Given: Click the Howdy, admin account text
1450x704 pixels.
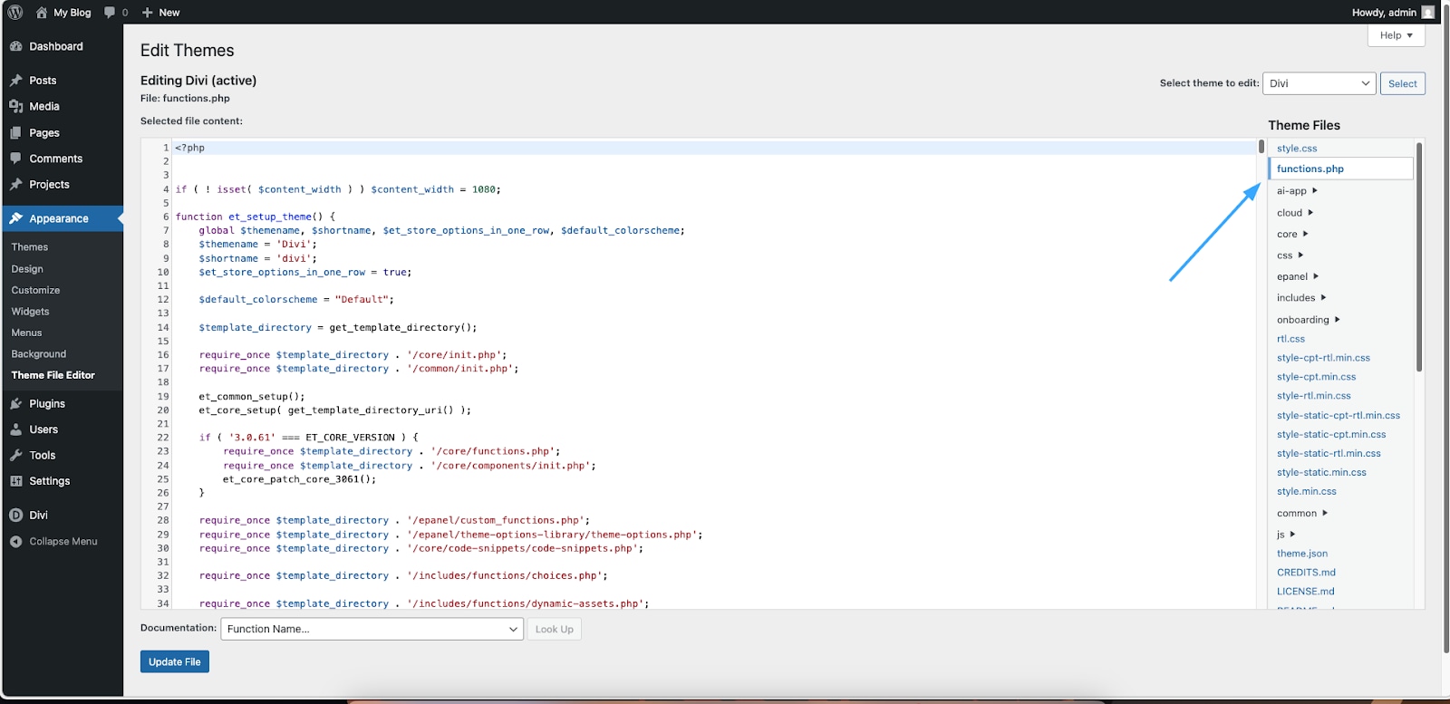Looking at the screenshot, I should [1384, 13].
